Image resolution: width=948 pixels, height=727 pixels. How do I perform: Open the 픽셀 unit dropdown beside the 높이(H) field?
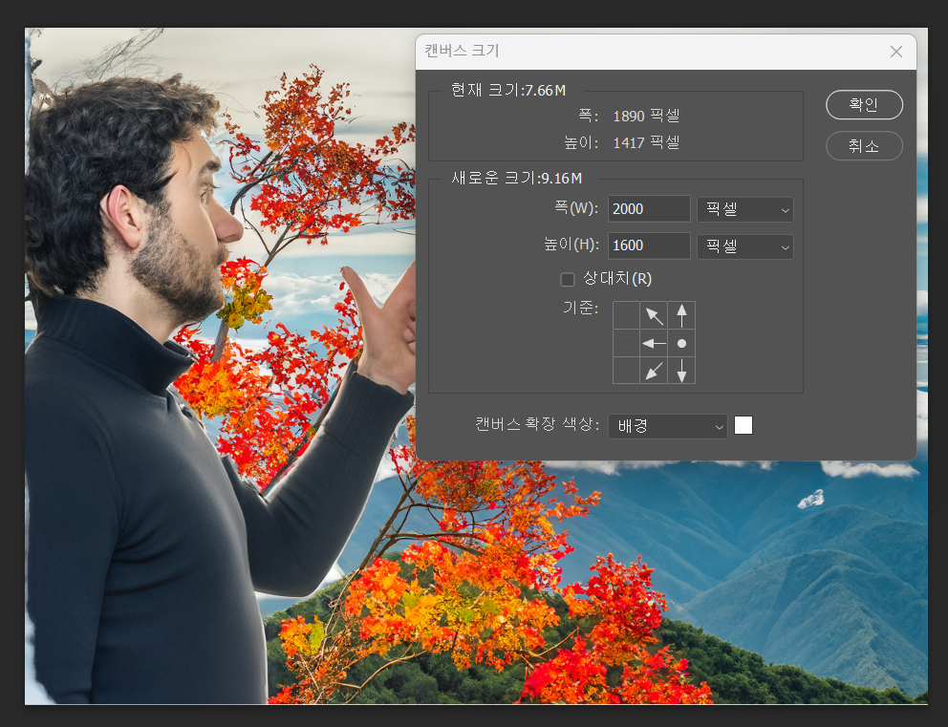coord(744,246)
